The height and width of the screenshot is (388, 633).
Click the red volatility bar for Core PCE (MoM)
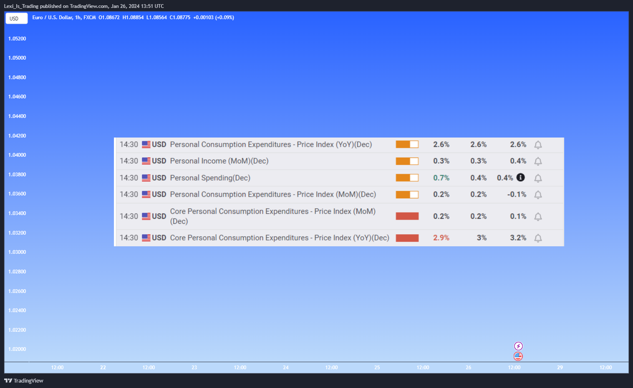(407, 216)
